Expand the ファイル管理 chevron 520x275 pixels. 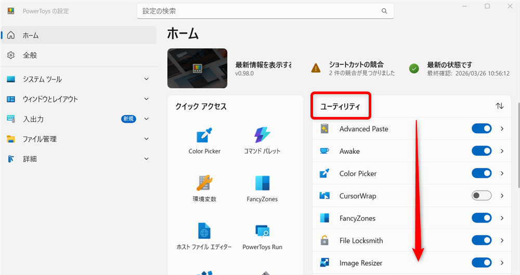tap(146, 139)
